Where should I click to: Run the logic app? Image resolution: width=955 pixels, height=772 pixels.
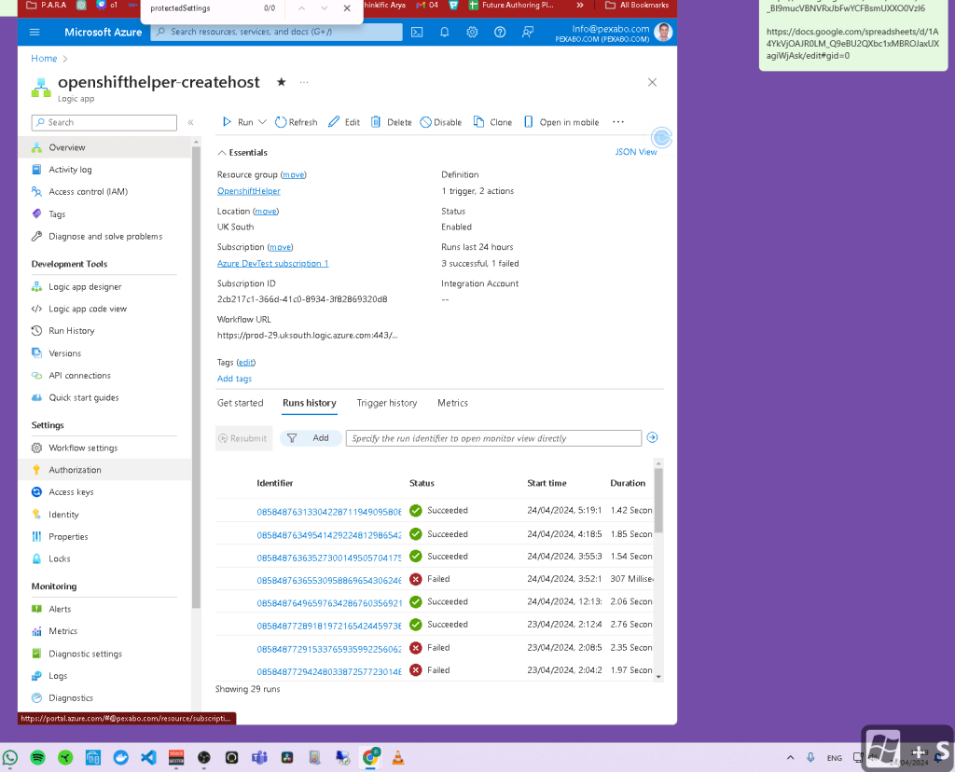(238, 122)
